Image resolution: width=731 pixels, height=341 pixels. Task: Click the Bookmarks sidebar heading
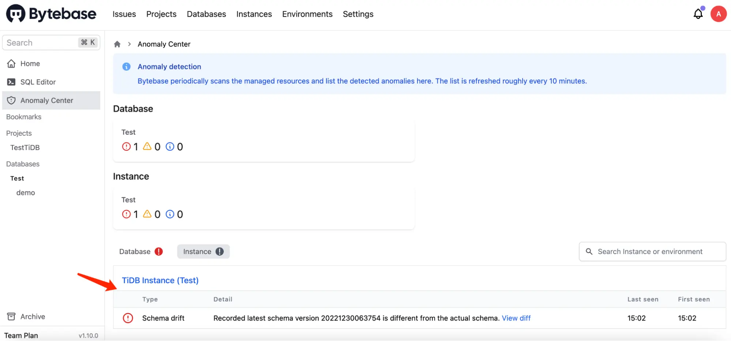[x=24, y=117]
